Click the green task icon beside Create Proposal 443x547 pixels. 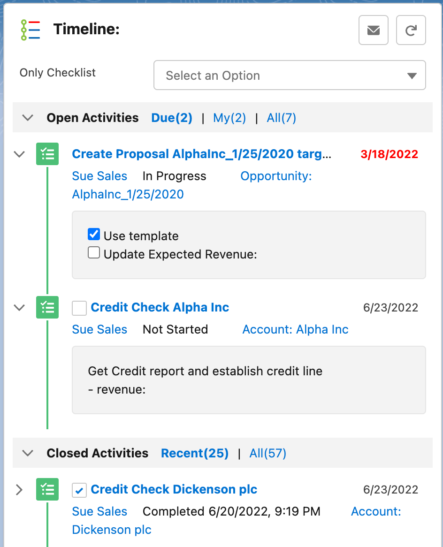click(47, 154)
